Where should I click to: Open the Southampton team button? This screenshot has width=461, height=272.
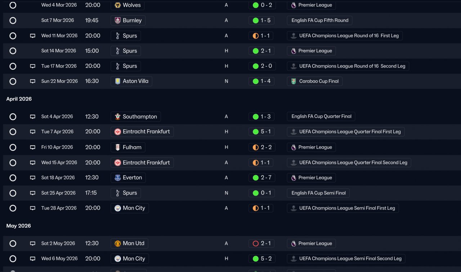click(x=136, y=117)
